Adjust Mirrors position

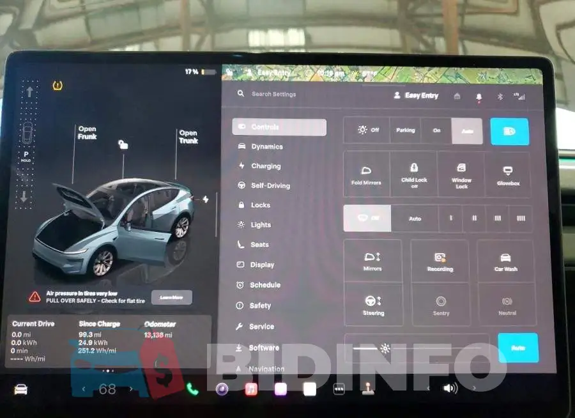[372, 261]
